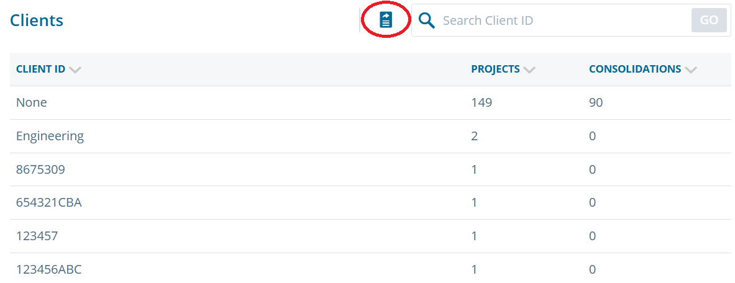This screenshot has width=735, height=283.
Task: Click the PROJECTS column header
Action: coord(495,70)
